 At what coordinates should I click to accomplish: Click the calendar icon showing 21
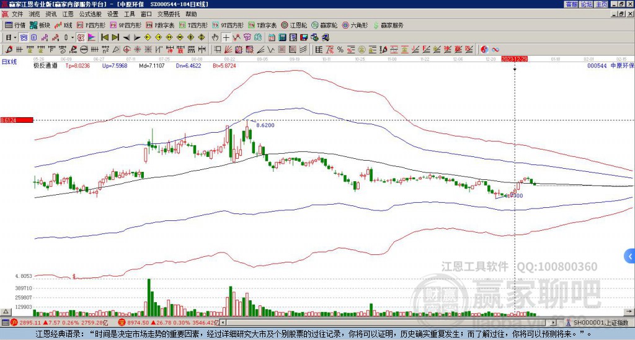pos(272,38)
